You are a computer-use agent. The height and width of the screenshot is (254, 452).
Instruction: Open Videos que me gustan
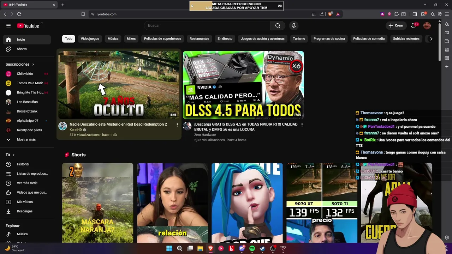(x=27, y=192)
